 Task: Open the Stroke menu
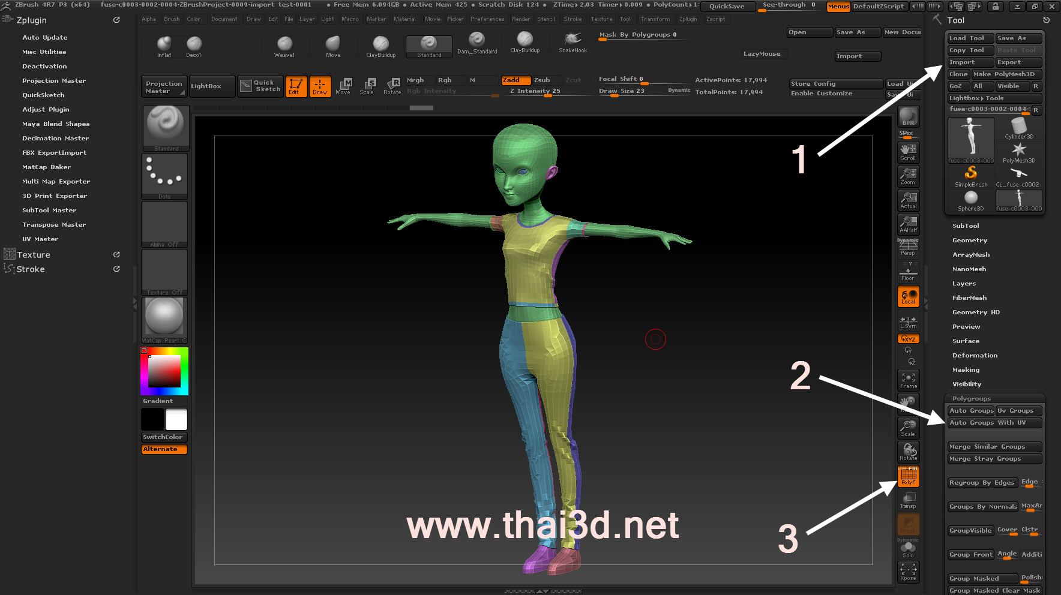click(x=572, y=19)
